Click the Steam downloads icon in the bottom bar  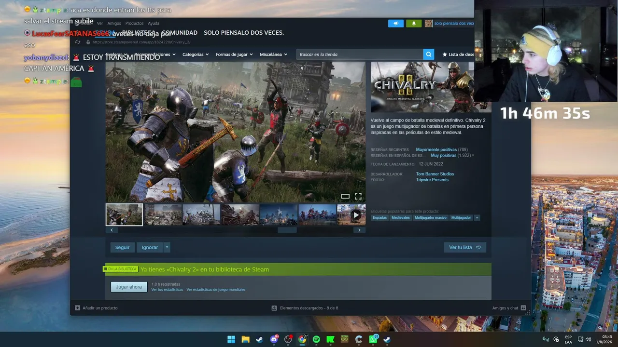(274, 308)
